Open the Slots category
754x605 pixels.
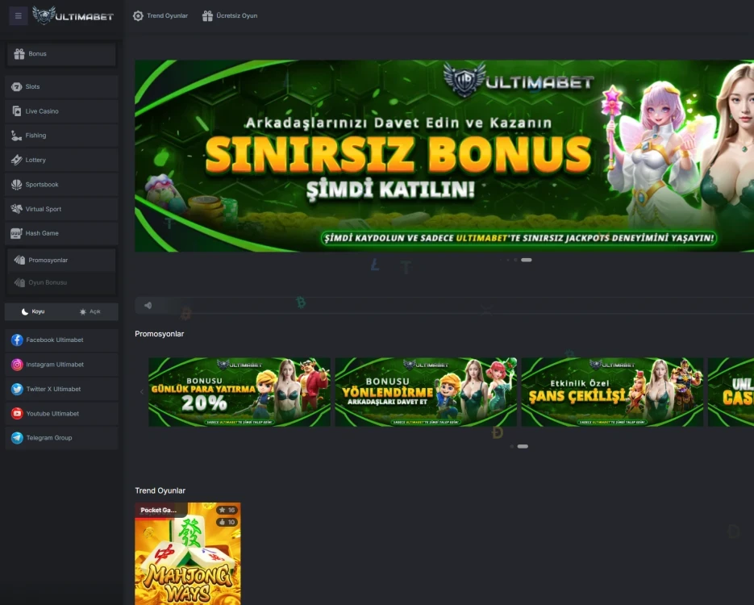61,86
